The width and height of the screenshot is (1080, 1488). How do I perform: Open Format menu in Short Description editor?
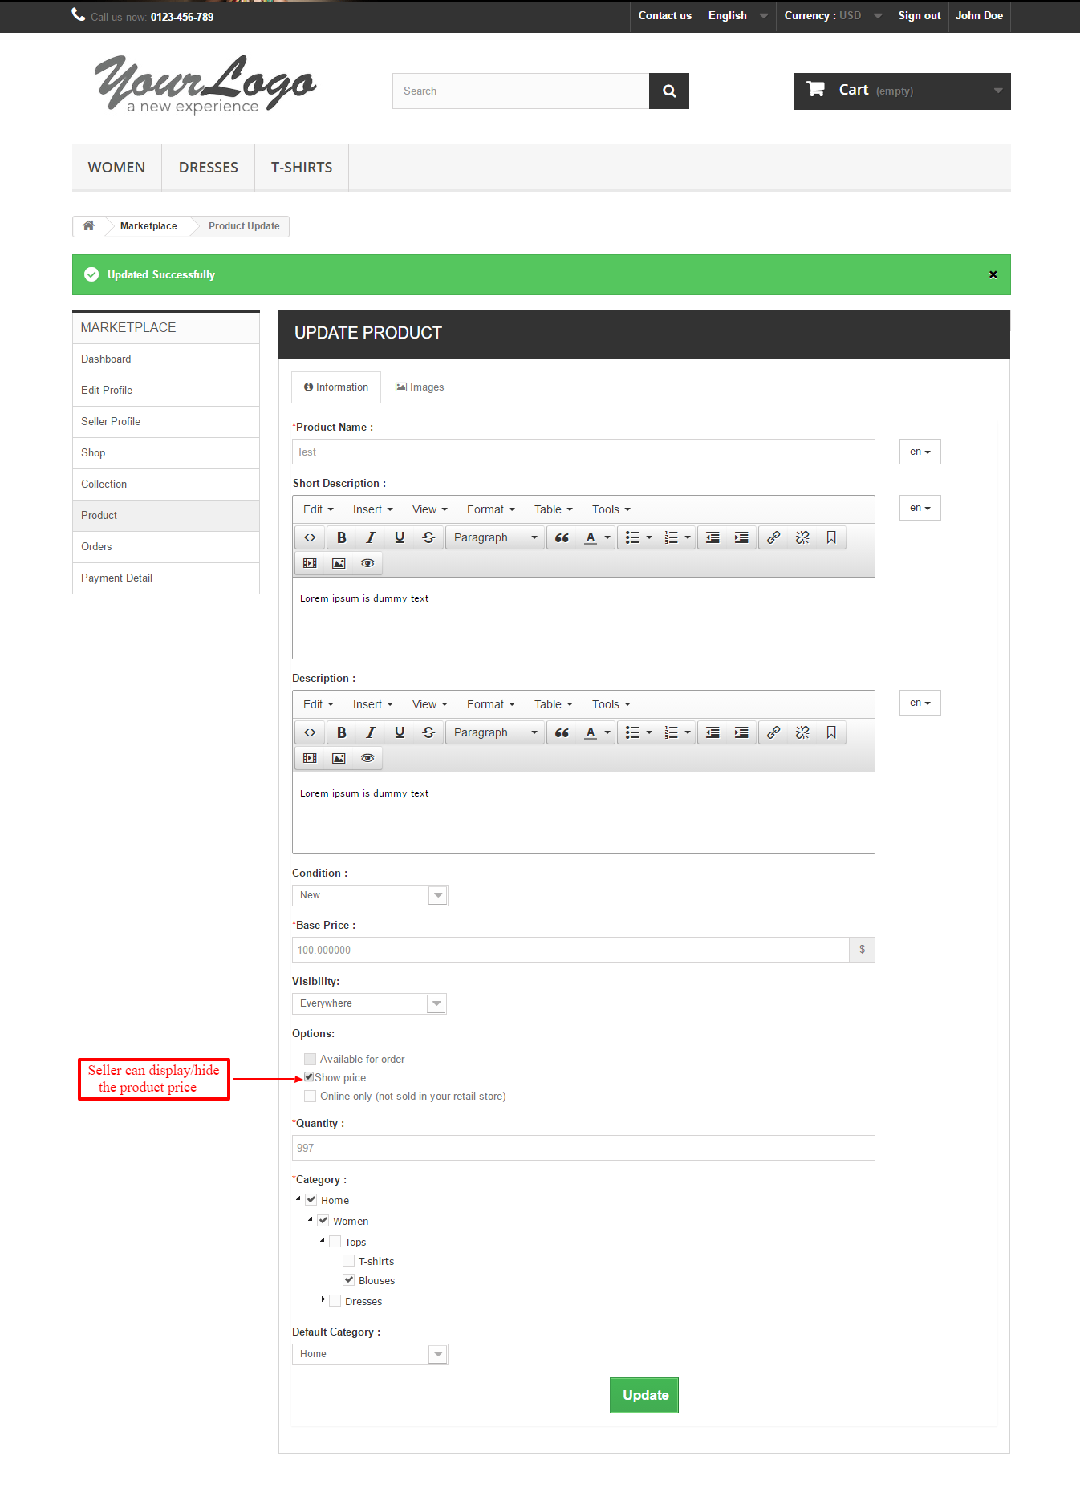(x=490, y=509)
